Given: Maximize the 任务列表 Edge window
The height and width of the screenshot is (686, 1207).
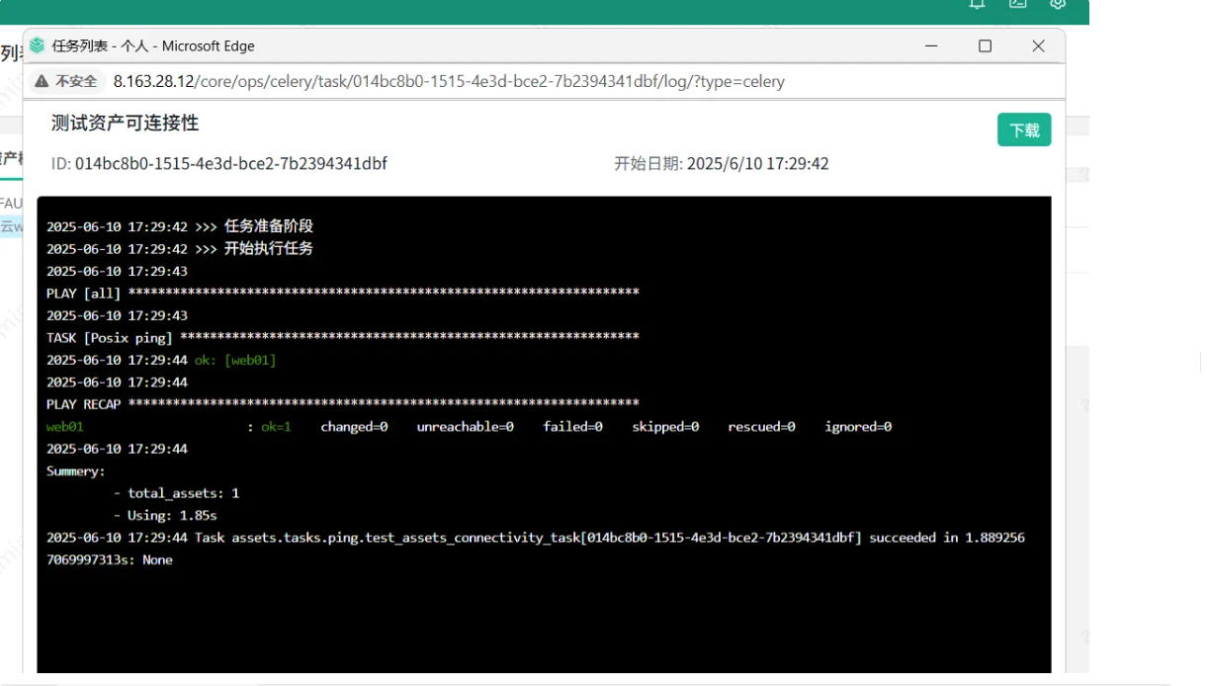Looking at the screenshot, I should [x=985, y=45].
